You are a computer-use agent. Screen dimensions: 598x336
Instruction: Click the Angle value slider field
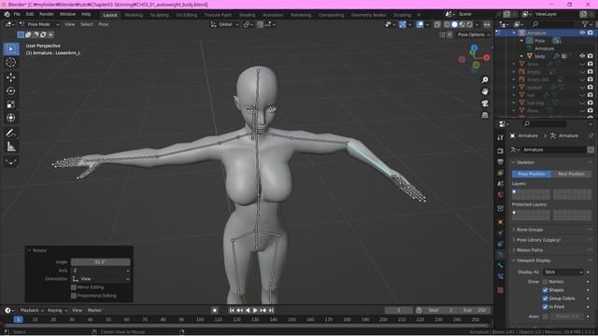101,262
